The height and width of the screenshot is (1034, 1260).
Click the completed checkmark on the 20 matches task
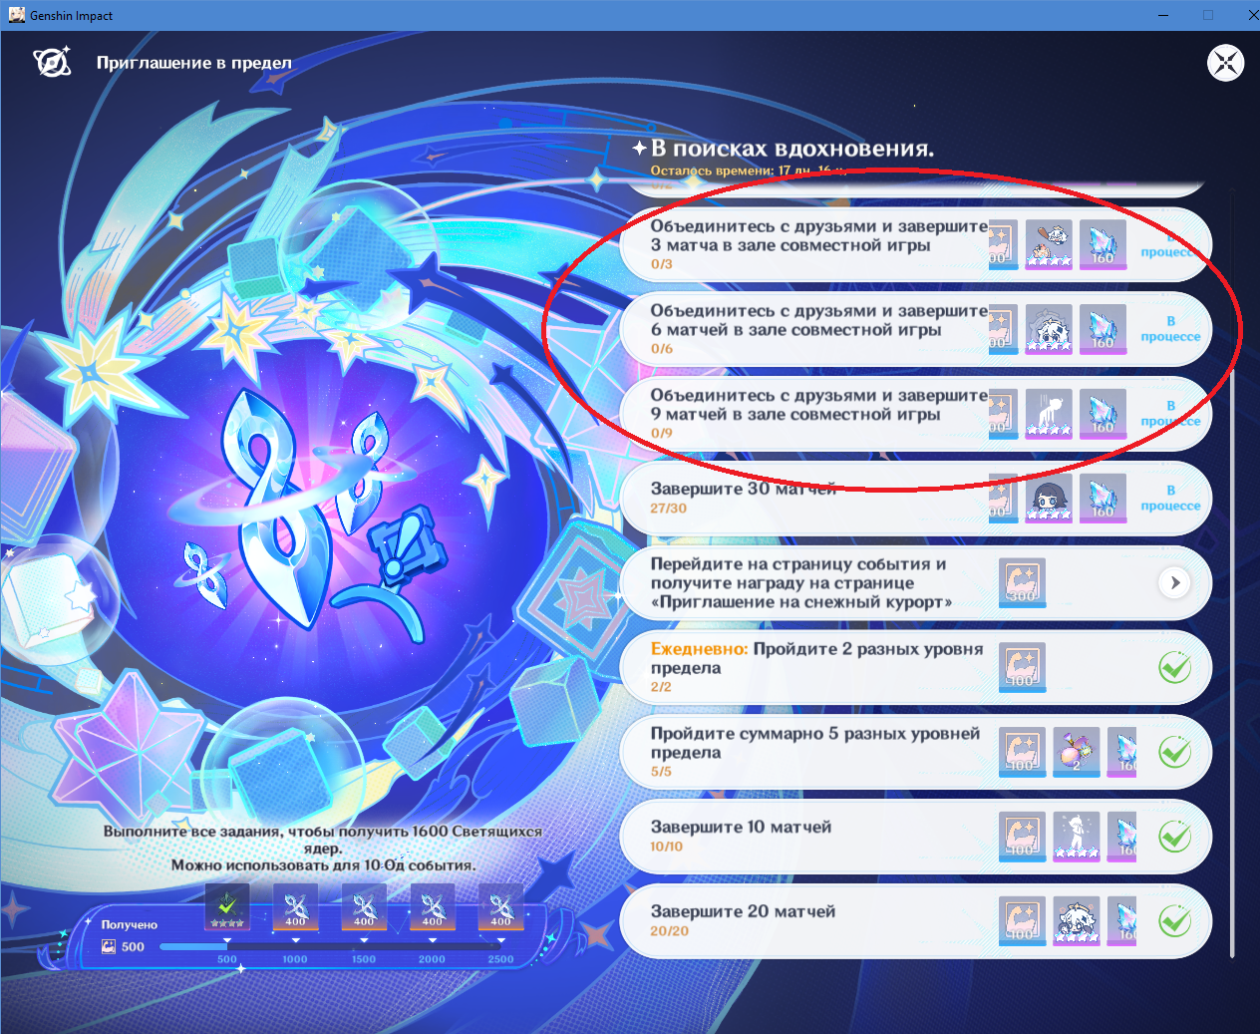pos(1175,921)
